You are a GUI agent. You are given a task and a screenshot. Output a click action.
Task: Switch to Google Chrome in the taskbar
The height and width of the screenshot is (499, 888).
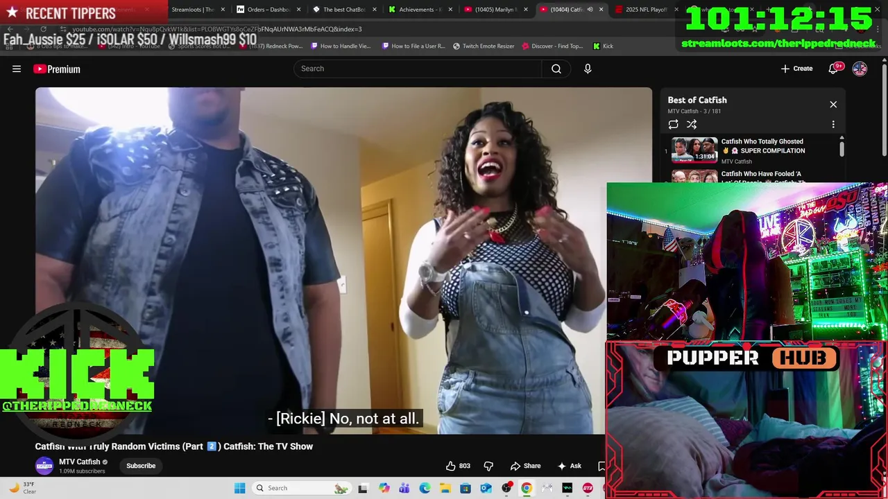tap(527, 488)
